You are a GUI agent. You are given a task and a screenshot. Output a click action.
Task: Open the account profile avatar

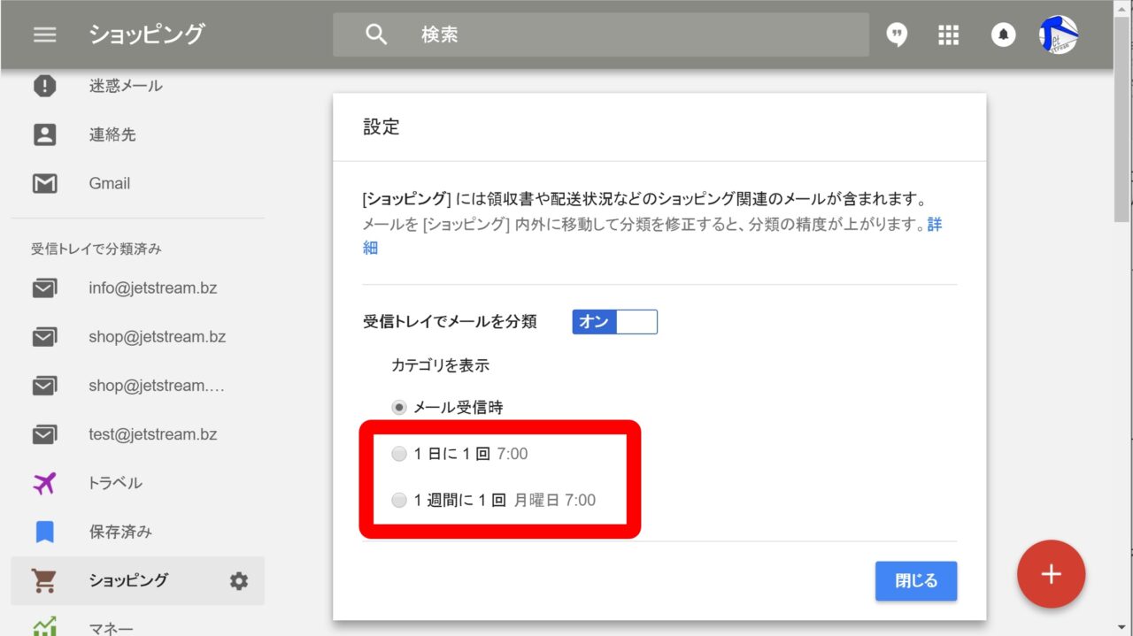point(1058,34)
